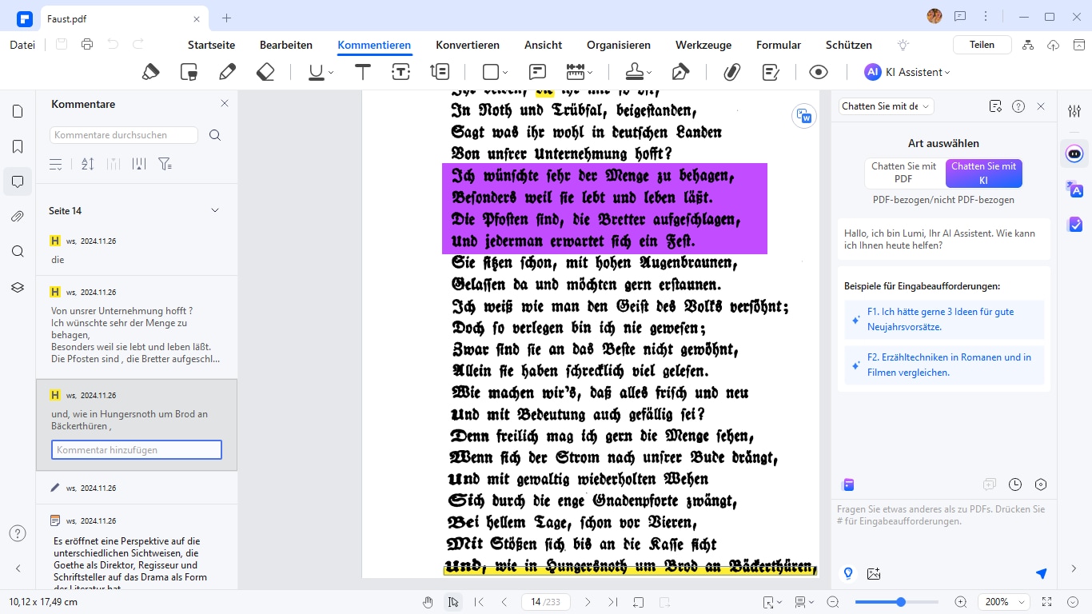The image size is (1092, 614).
Task: Click the print icon
Action: click(x=87, y=45)
